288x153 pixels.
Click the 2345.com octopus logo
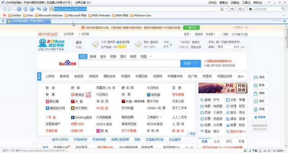click(51, 45)
